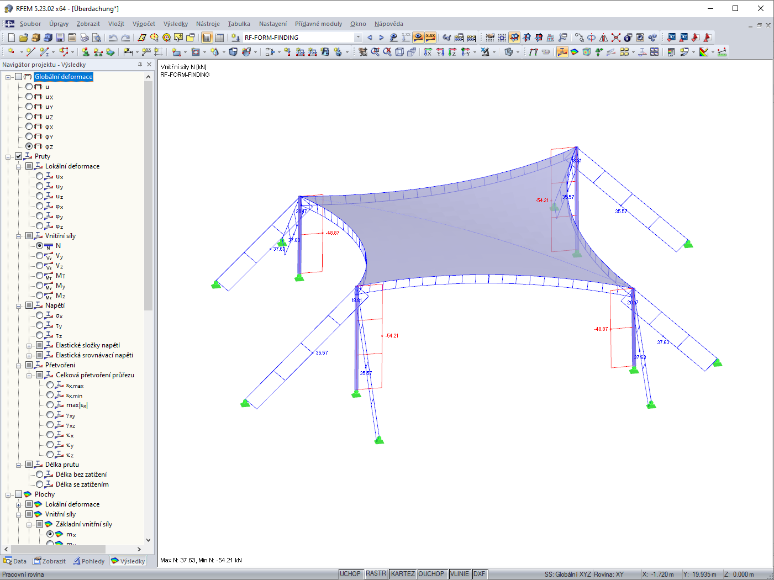
Task: Click the Undo arrow icon
Action: [113, 38]
